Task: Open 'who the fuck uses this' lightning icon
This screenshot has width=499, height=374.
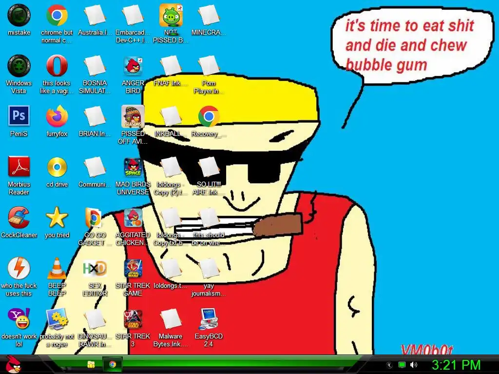Action: click(19, 268)
